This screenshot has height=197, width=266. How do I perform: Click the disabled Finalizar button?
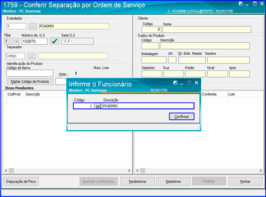[x=209, y=181]
